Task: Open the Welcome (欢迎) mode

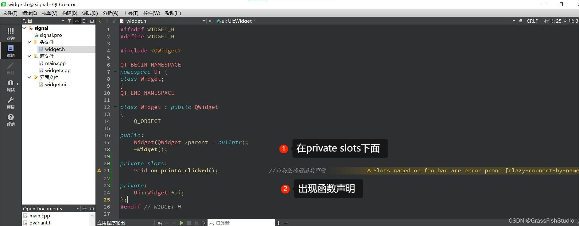Action: coord(11,34)
